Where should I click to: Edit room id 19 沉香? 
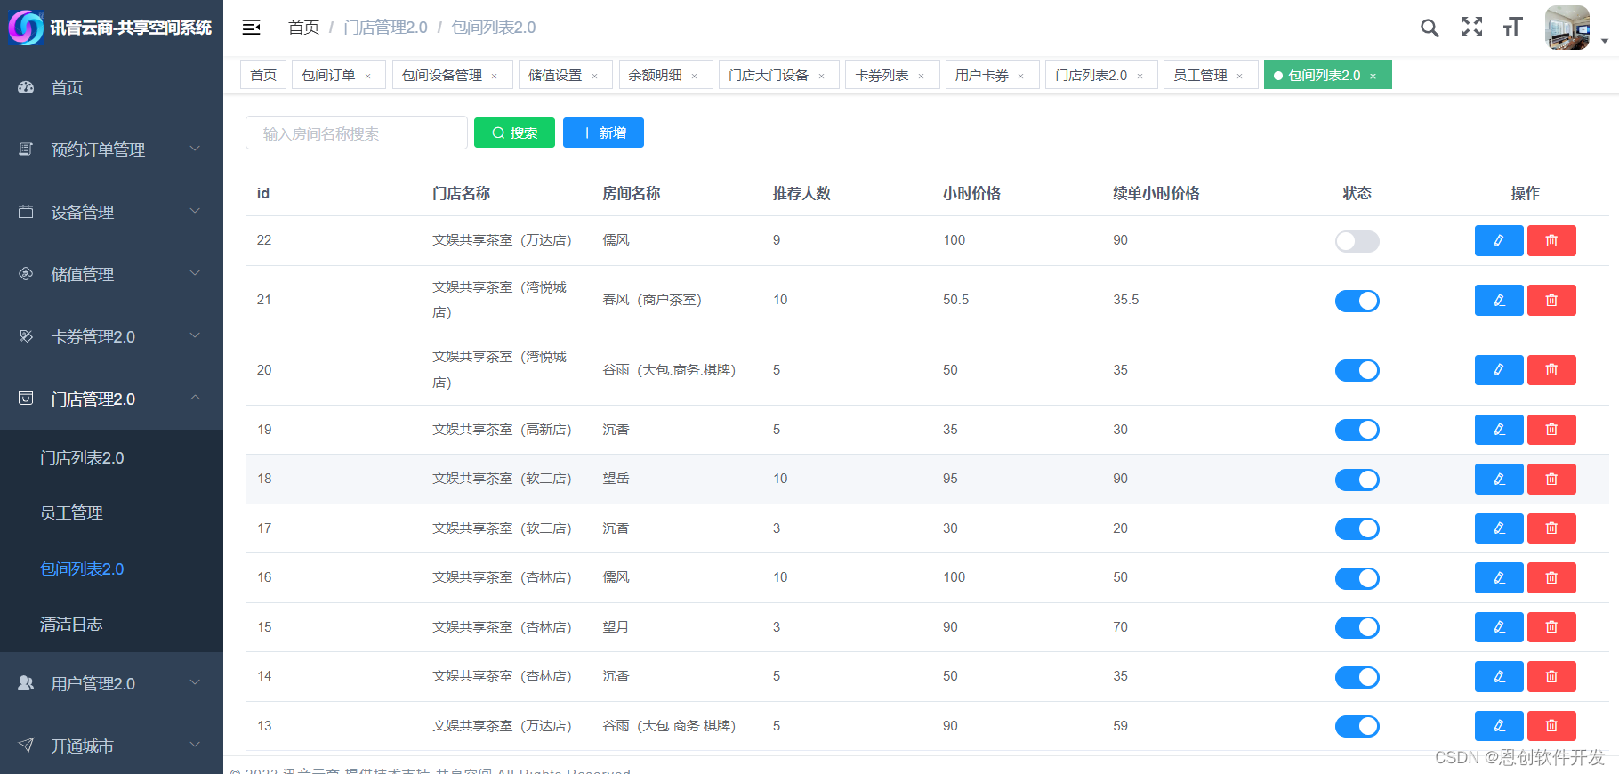1499,430
